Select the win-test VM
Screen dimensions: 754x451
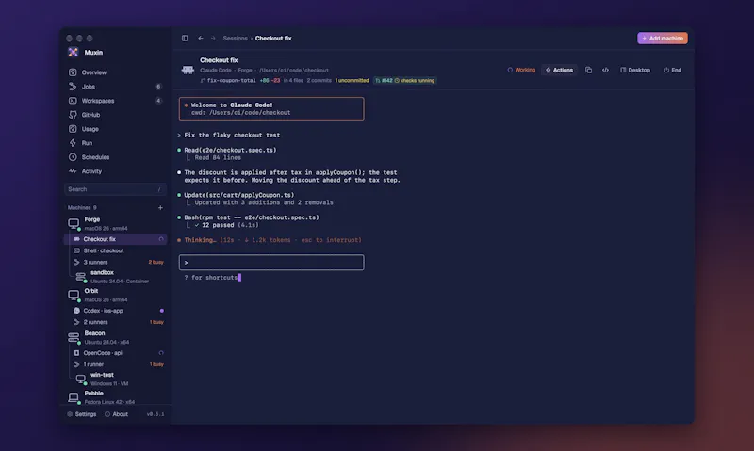coord(120,379)
